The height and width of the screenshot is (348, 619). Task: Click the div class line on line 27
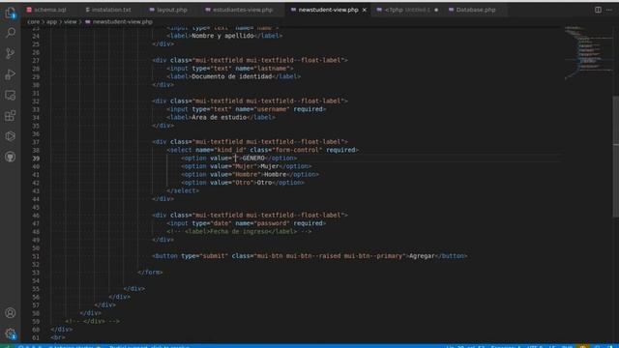tap(250, 60)
